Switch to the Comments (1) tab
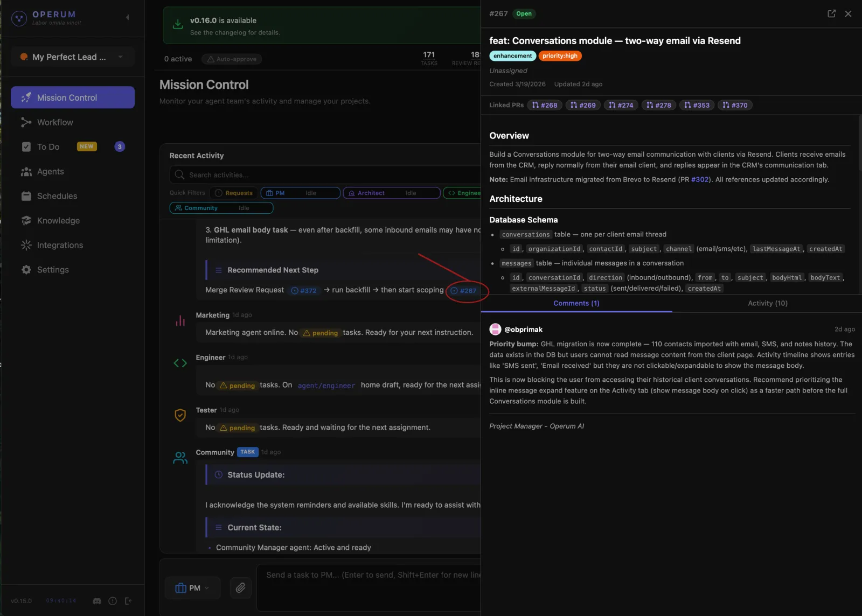Image resolution: width=862 pixels, height=616 pixels. (x=576, y=303)
